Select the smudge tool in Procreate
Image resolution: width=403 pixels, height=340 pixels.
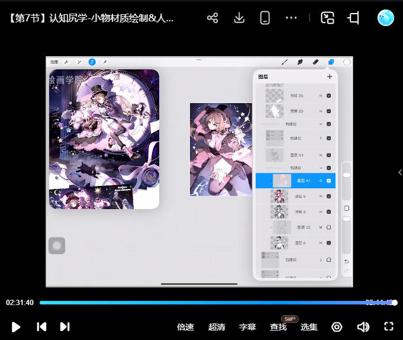pyautogui.click(x=300, y=62)
